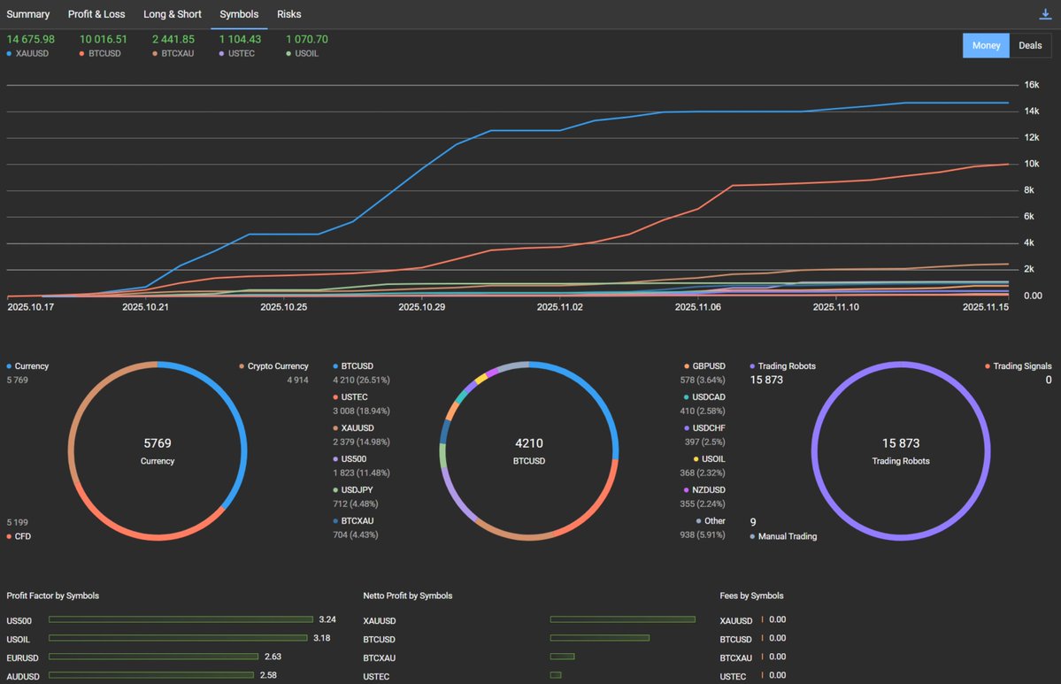Viewport: 1061px width, 684px height.
Task: Click the EURUSD profit factor bar
Action: coord(154,657)
